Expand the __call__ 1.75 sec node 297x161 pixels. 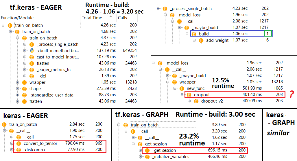tap(12, 137)
